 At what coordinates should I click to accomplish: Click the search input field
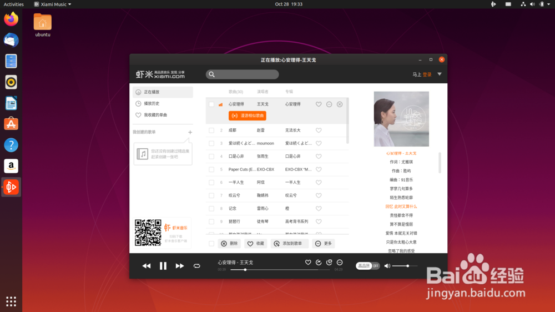coord(243,74)
